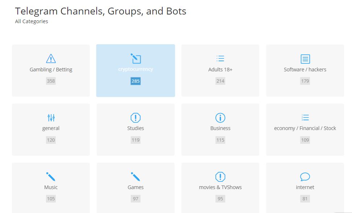Click the speech bubble icon above internet
The height and width of the screenshot is (213, 352).
pyautogui.click(x=305, y=177)
